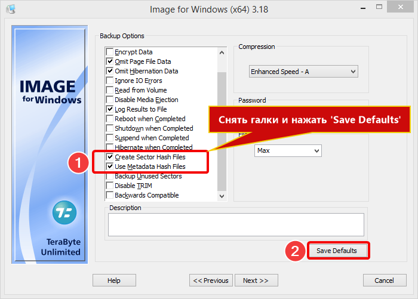
Task: Enable the Encrypt Data checkbox
Action: coord(109,52)
